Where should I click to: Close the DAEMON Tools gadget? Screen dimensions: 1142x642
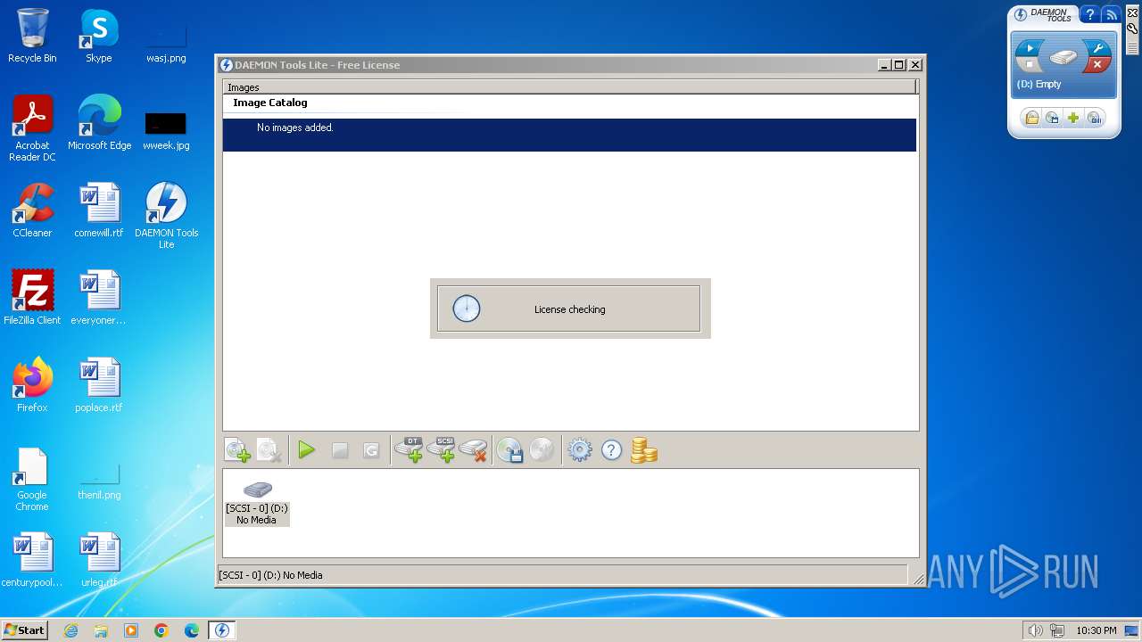(1132, 12)
